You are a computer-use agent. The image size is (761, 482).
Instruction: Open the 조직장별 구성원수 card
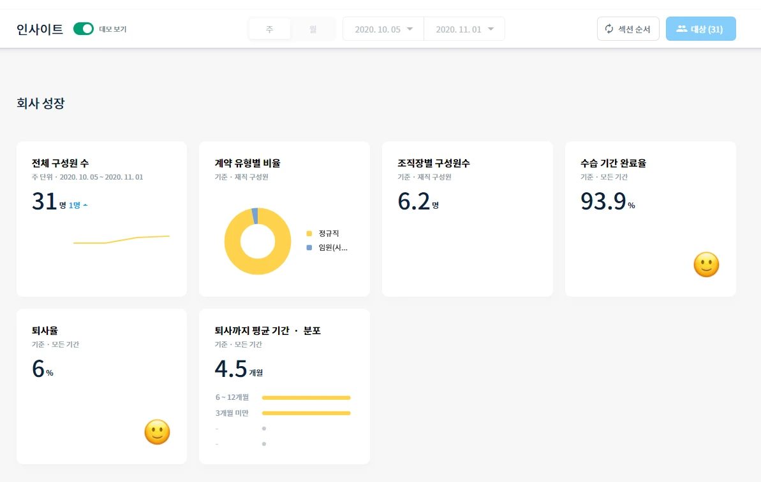(468, 219)
